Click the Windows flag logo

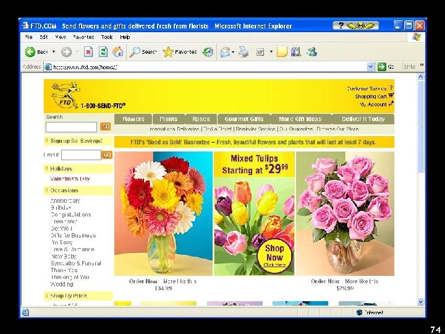417,37
